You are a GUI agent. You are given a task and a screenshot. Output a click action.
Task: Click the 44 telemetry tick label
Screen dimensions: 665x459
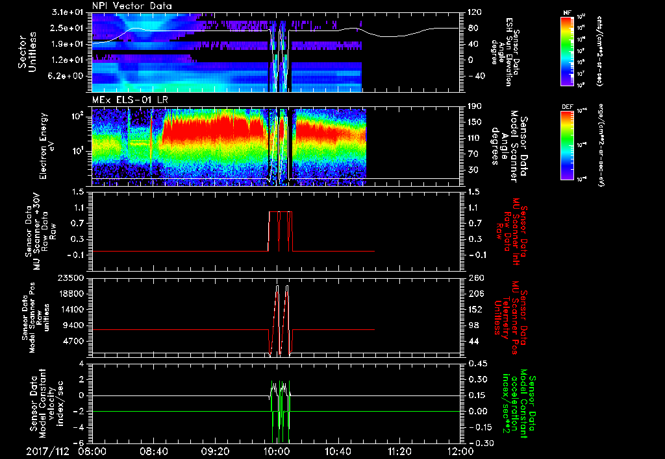(x=473, y=342)
